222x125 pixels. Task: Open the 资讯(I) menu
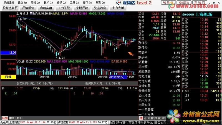61,2
